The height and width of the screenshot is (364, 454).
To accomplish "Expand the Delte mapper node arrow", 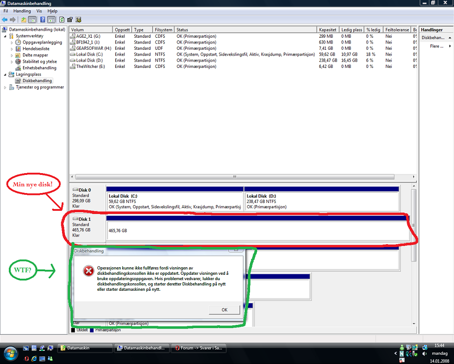I will click(x=12, y=55).
